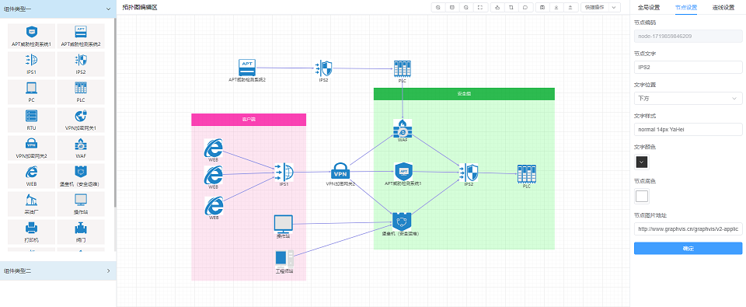
Task: Select APT威胁检测系统2 component in palette
Action: [x=81, y=37]
